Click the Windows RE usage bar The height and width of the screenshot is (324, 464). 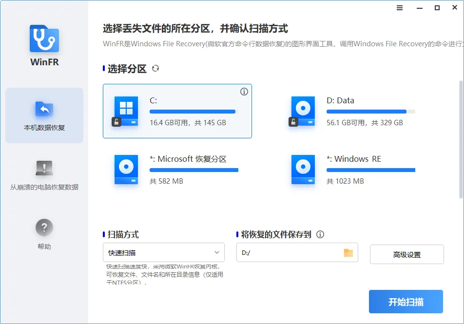tap(371, 170)
